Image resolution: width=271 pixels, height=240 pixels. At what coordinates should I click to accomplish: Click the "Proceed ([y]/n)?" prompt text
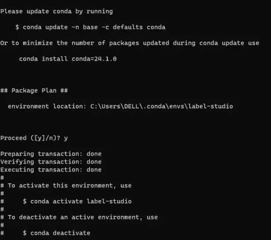pos(30,138)
